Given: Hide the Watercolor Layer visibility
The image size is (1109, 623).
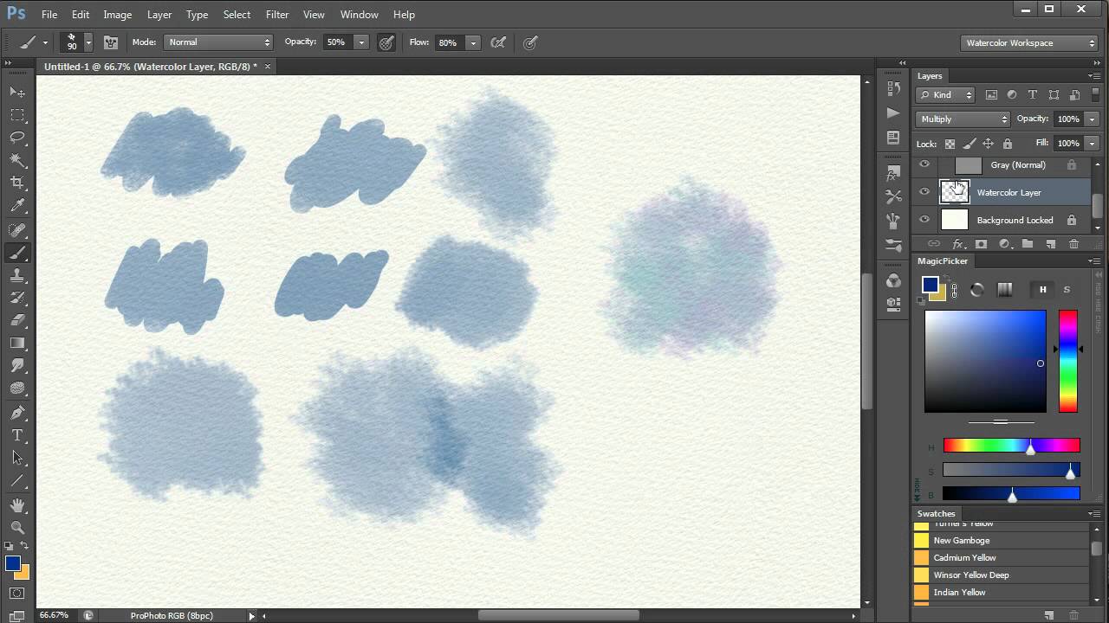Looking at the screenshot, I should pos(924,192).
